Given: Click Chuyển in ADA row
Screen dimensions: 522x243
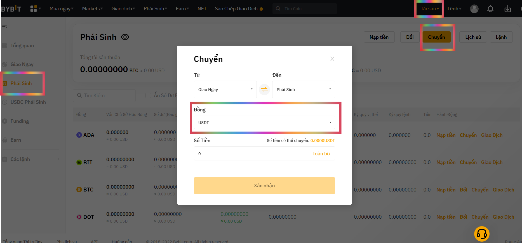Looking at the screenshot, I should click(468, 135).
